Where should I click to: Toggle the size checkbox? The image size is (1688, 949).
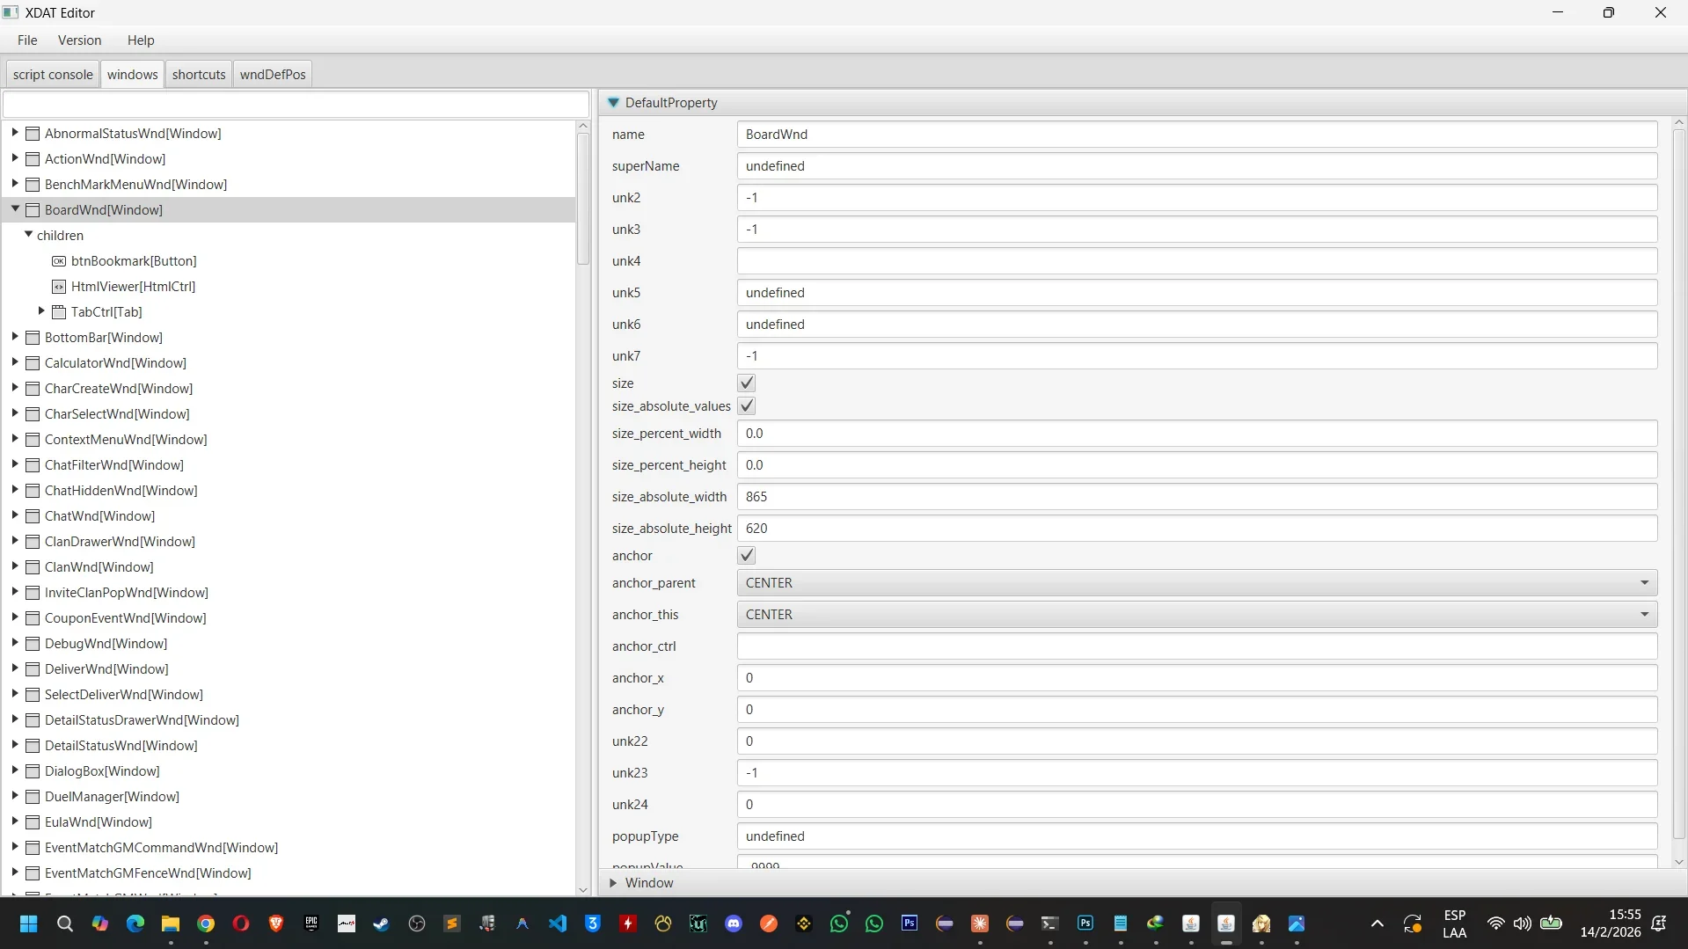coord(747,383)
